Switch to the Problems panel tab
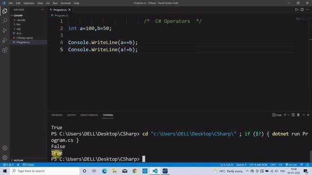 (57, 115)
